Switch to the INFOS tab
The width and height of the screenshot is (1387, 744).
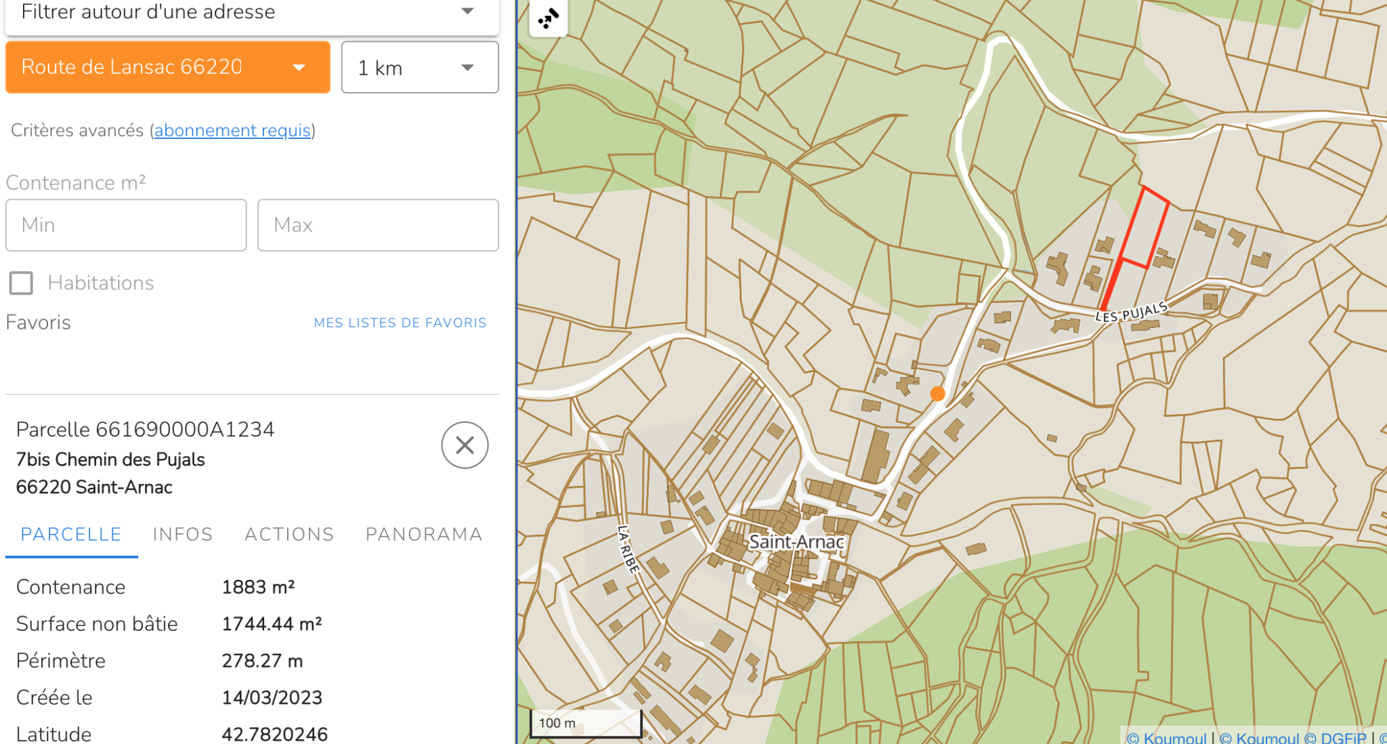(x=183, y=535)
